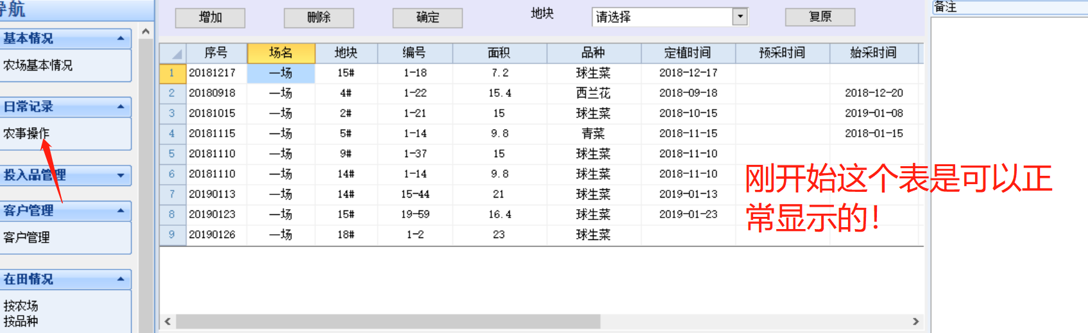The height and width of the screenshot is (333, 1088).
Task: Click 4# plot cell
Action: (x=346, y=93)
